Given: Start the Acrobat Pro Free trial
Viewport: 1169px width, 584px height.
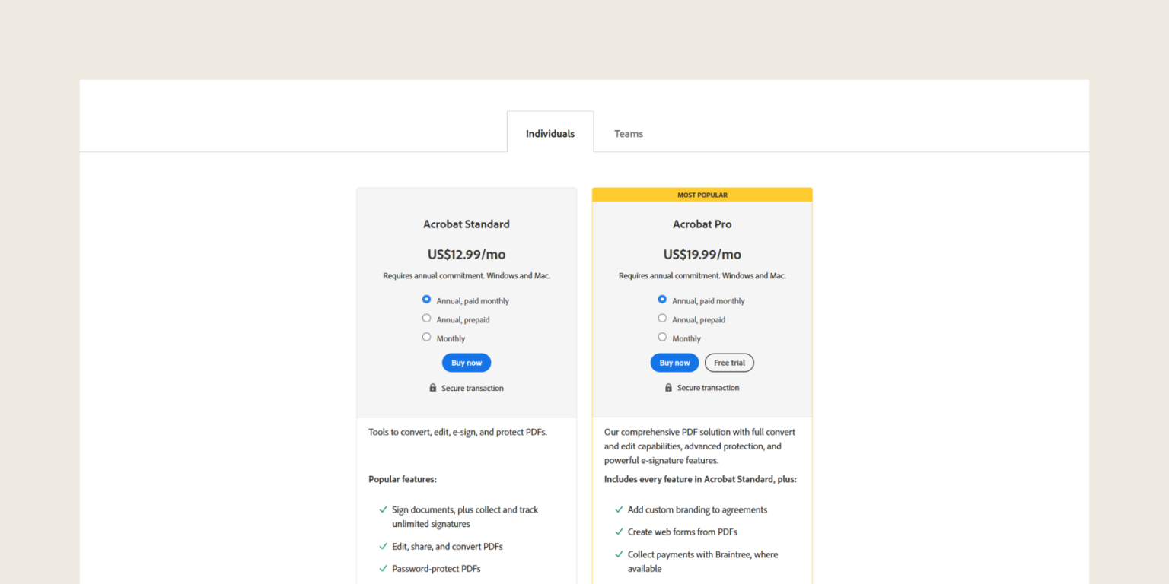Looking at the screenshot, I should [x=729, y=363].
